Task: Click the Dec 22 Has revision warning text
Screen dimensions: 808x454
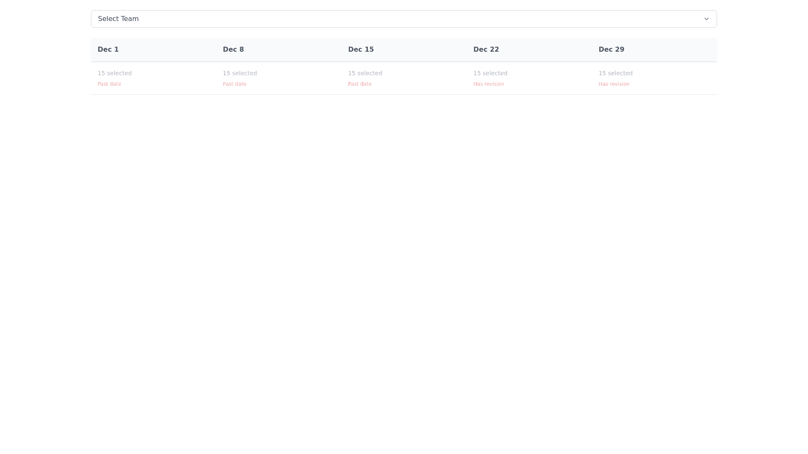Action: pyautogui.click(x=488, y=84)
